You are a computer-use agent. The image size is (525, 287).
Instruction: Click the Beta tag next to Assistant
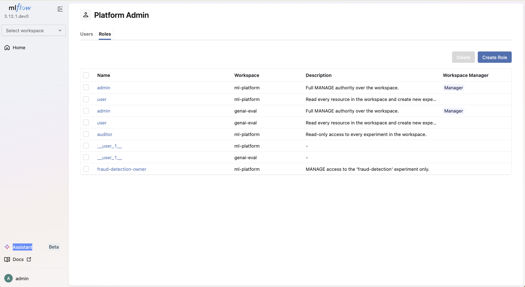tap(54, 247)
